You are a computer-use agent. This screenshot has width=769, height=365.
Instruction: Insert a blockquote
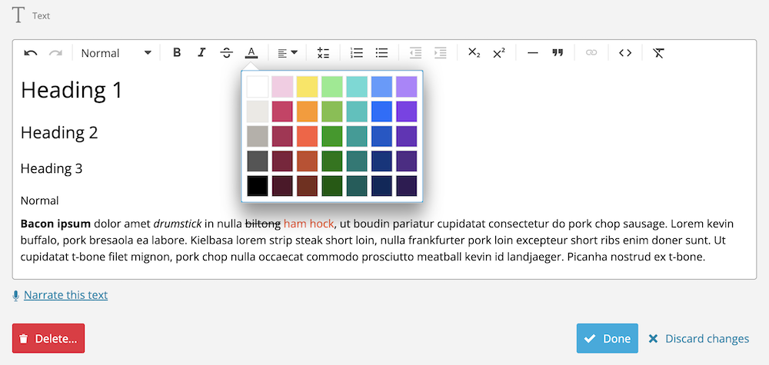(x=558, y=53)
